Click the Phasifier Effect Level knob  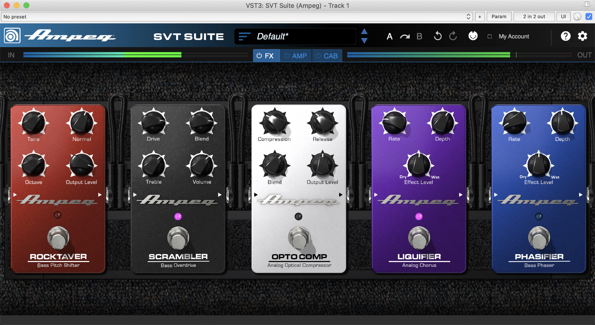click(539, 165)
